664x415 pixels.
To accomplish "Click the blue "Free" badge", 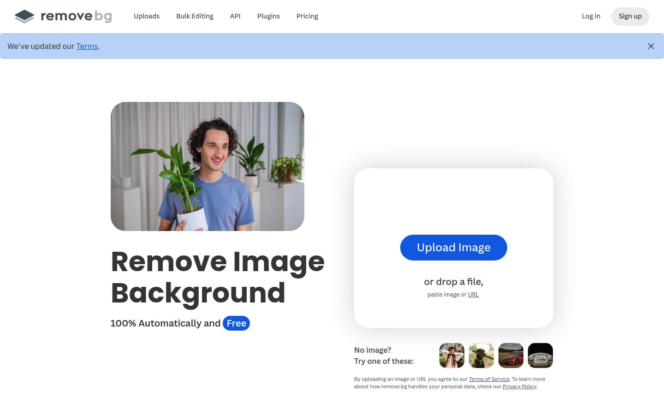I will pos(236,323).
